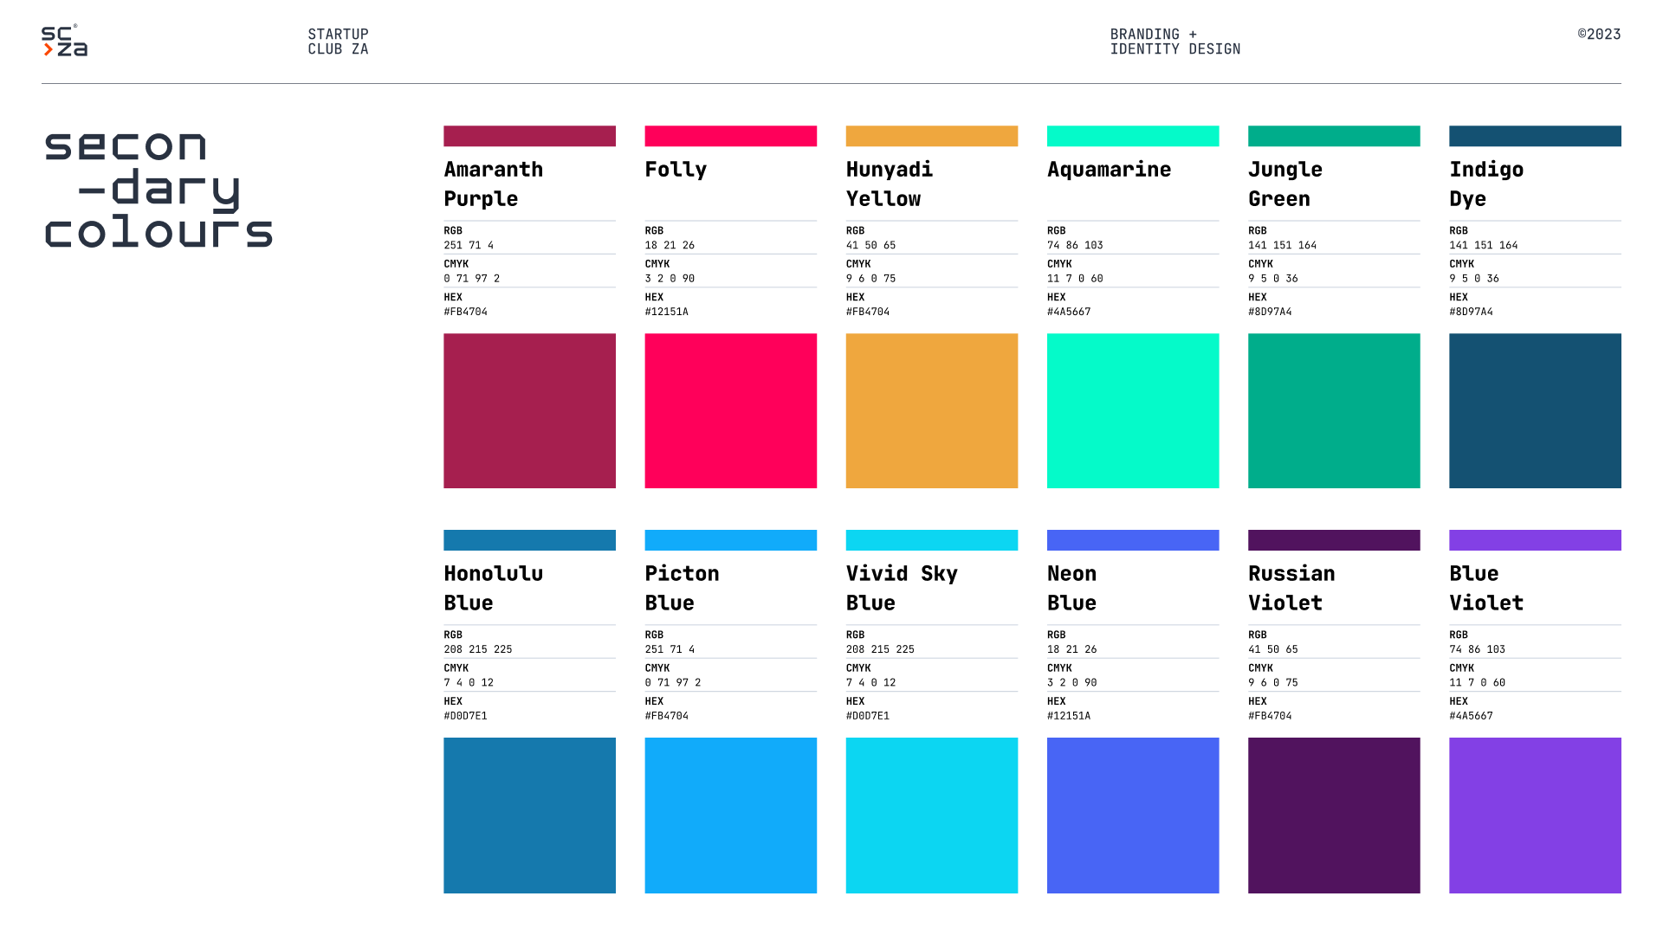Click the Picton Blue large swatch
The width and height of the screenshot is (1663, 935).
point(730,815)
